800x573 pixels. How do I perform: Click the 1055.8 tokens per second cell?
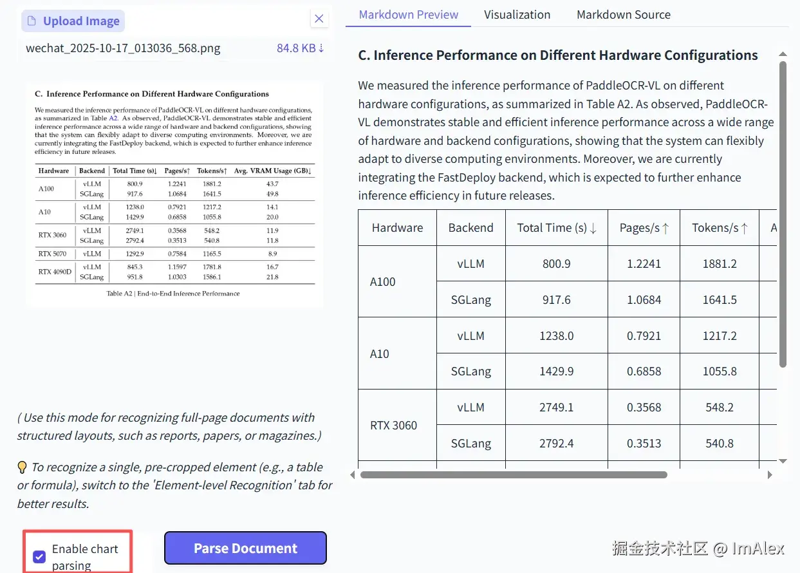[720, 371]
